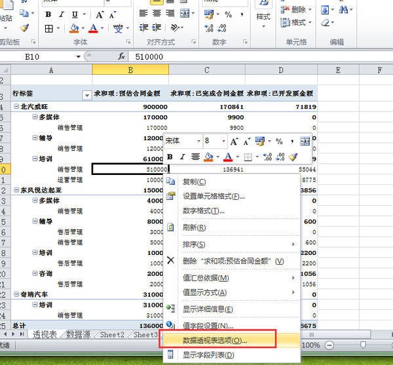The height and width of the screenshot is (365, 393).
Task: Collapse the 奇瑞汽车 pivot group
Action: click(16, 294)
